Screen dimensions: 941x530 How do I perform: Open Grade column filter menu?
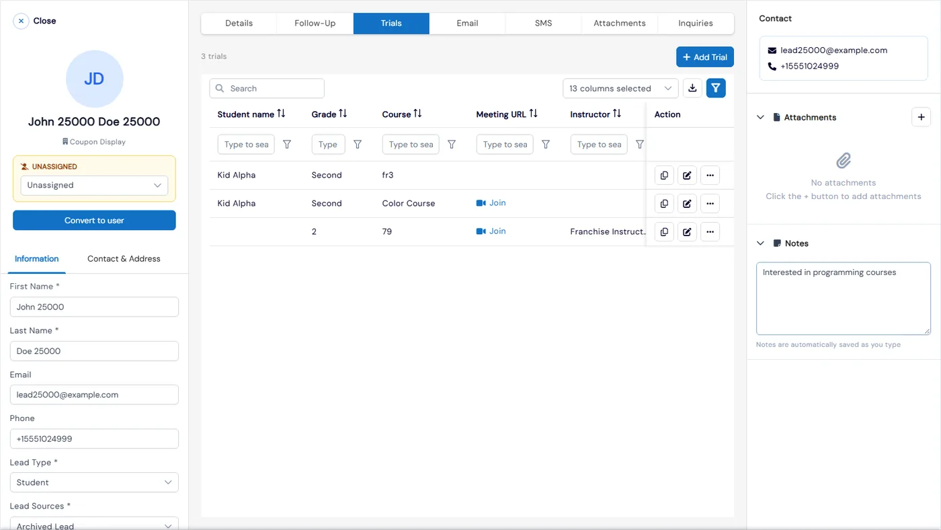(358, 145)
